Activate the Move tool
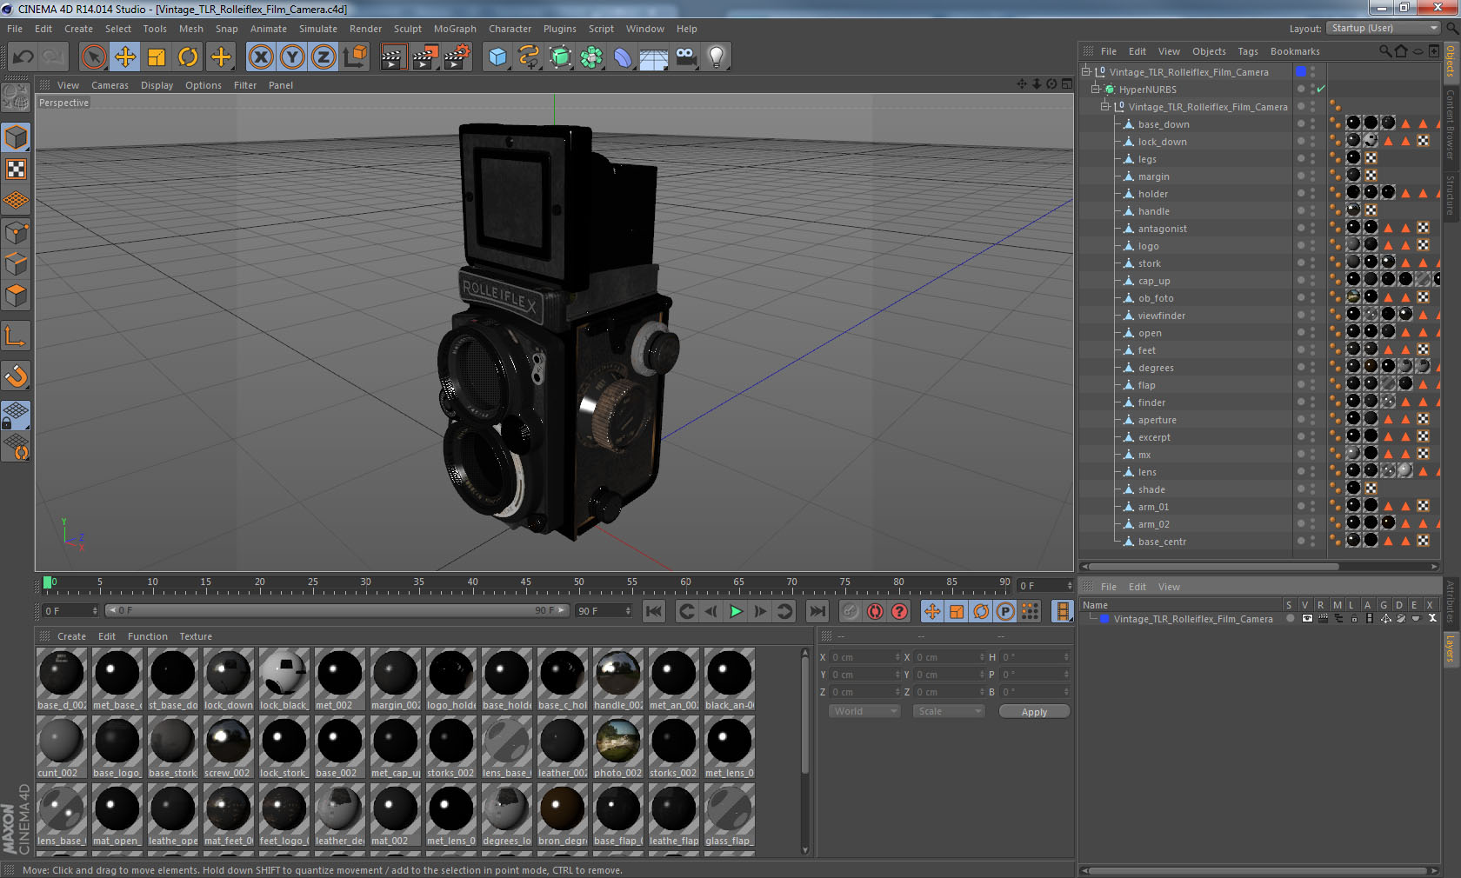The height and width of the screenshot is (878, 1461). [125, 57]
